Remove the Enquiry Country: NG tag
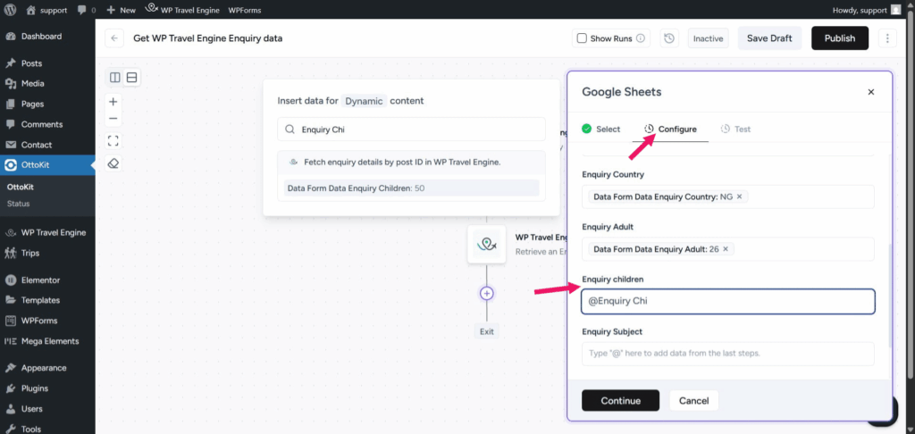 pyautogui.click(x=739, y=197)
